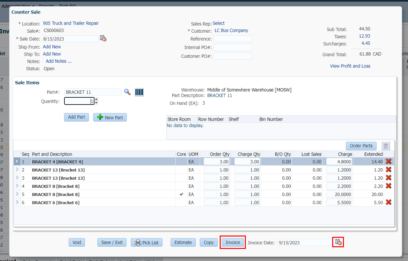Viewport: 408px width, 261px height.
Task: Increase Quantity with the up arrow
Action: (96, 99)
